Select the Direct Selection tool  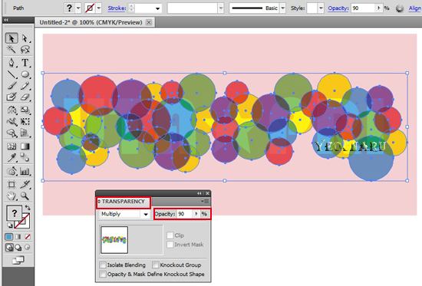point(25,38)
